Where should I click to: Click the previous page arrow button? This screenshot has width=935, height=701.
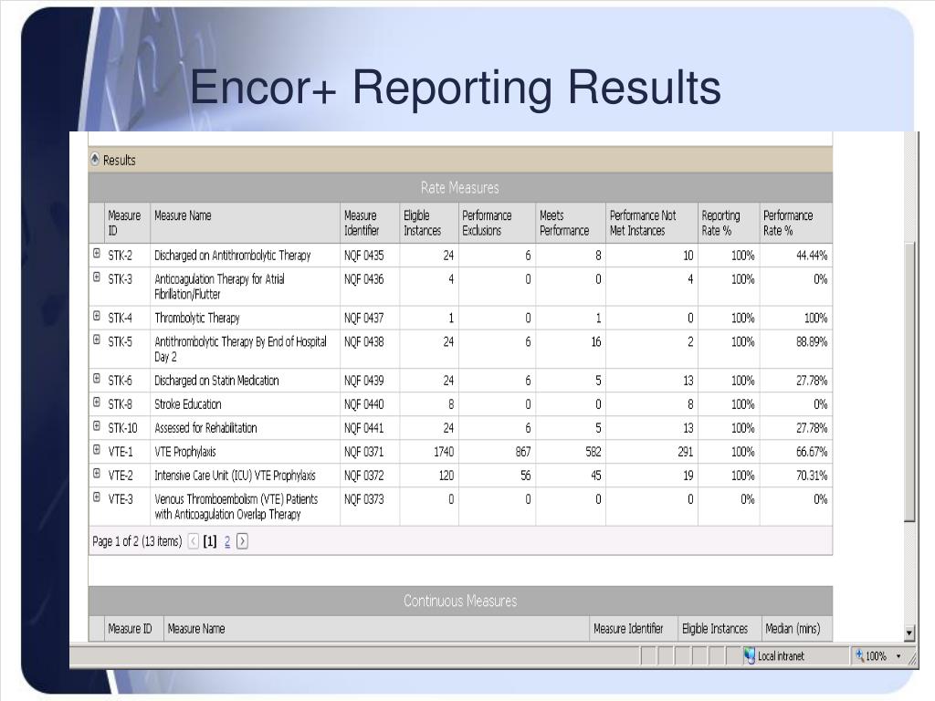coord(194,541)
